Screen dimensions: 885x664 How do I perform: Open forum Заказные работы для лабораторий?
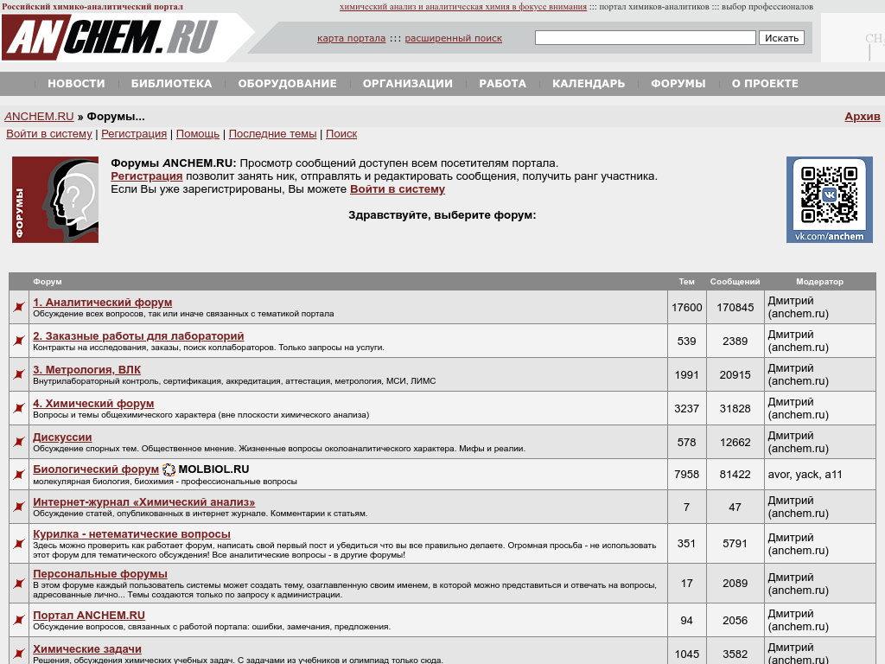[x=138, y=336]
